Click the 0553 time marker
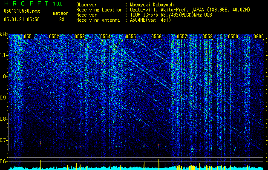The image size is (268, 170). click(x=80, y=37)
